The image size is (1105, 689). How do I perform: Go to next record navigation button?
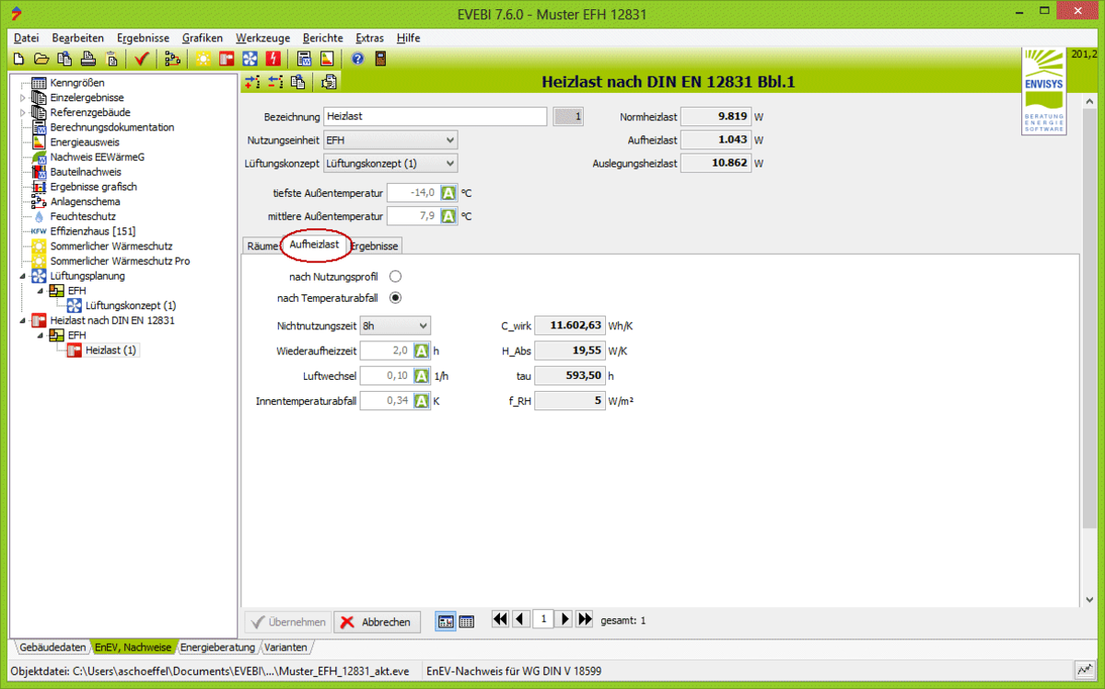click(x=564, y=620)
